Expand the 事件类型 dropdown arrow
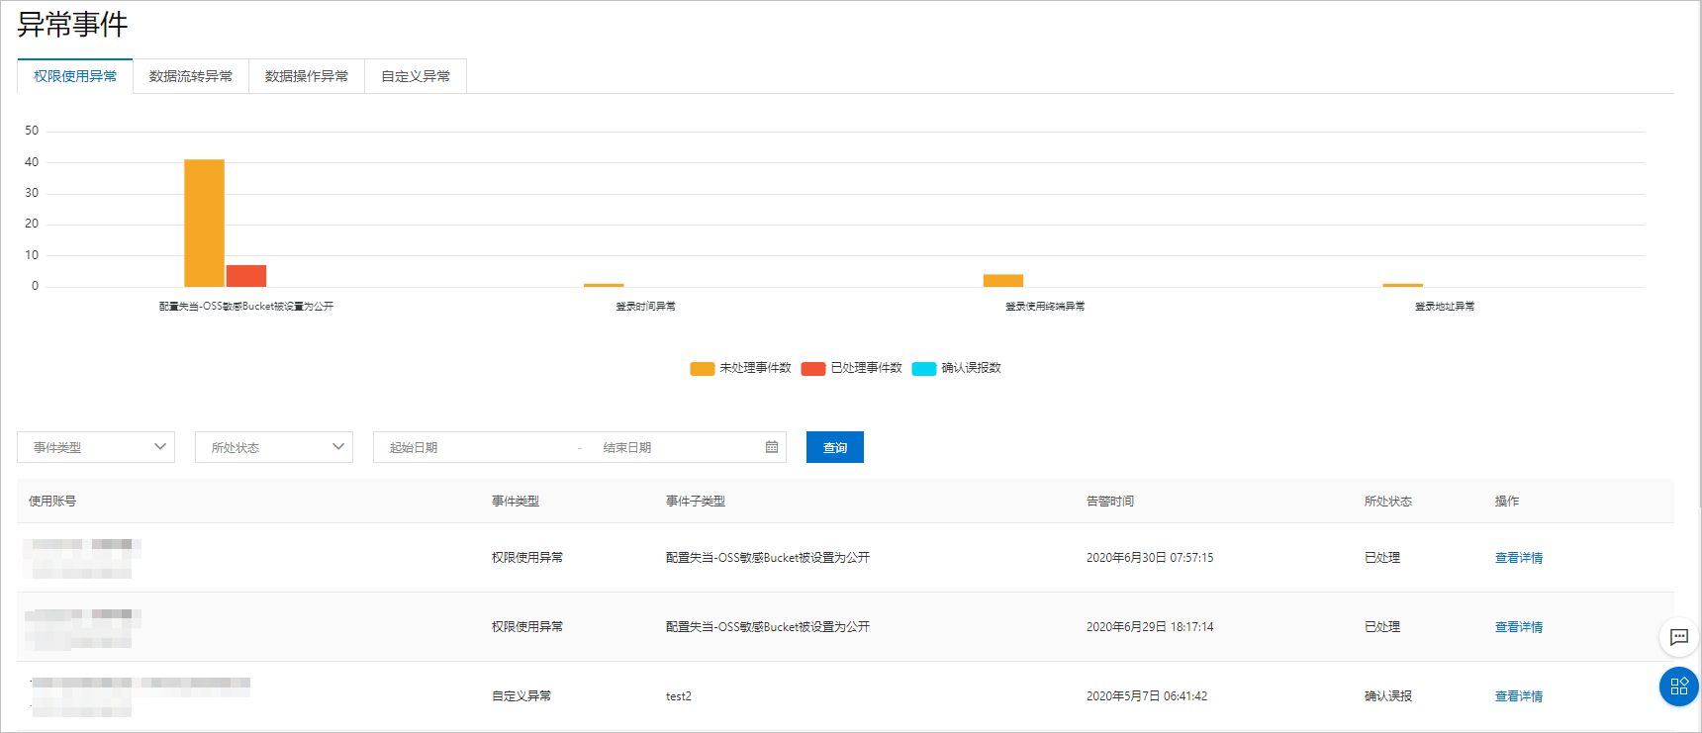1702x733 pixels. [160, 447]
